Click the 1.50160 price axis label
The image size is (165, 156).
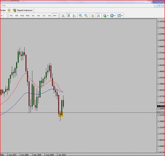coord(161,65)
